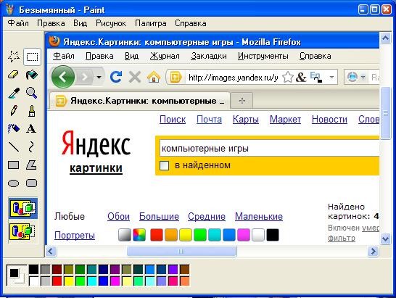
Task: Click the 'Средние' size filter link
Action: 207,216
